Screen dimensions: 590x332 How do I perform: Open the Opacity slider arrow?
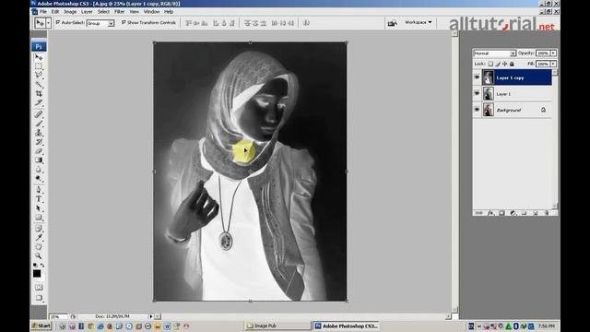[553, 53]
